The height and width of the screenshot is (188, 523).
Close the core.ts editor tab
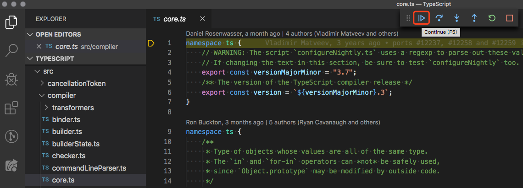pyautogui.click(x=202, y=19)
